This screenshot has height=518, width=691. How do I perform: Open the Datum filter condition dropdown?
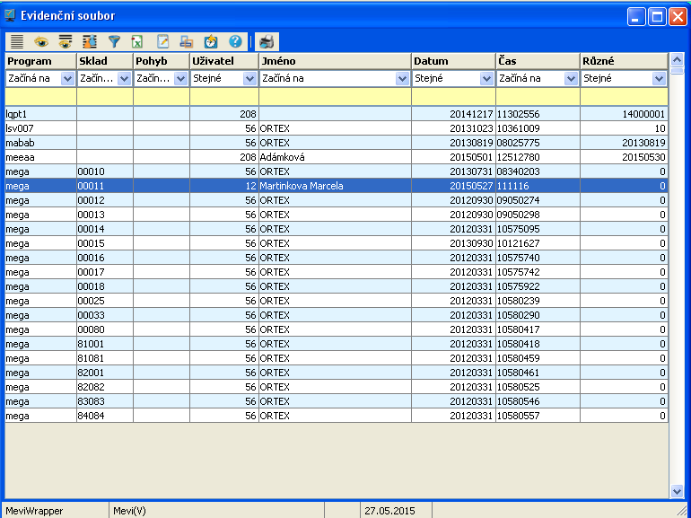(x=486, y=79)
